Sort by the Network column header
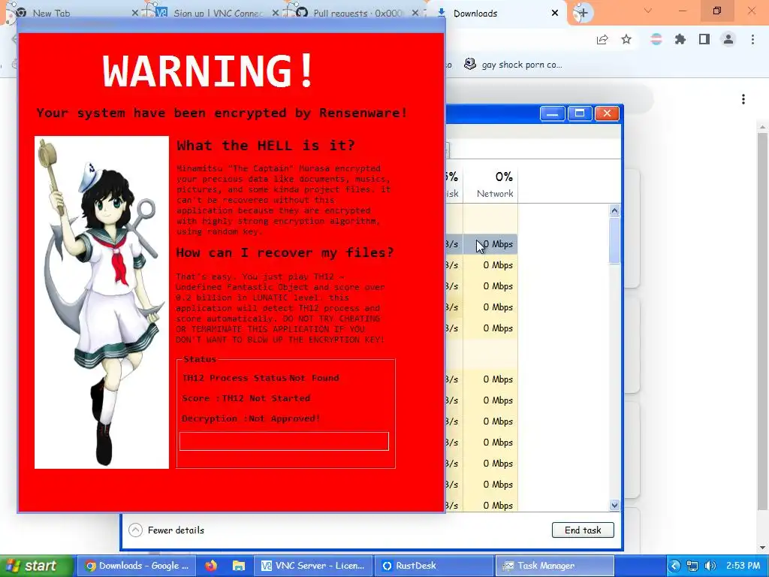This screenshot has height=577, width=769. click(491, 185)
